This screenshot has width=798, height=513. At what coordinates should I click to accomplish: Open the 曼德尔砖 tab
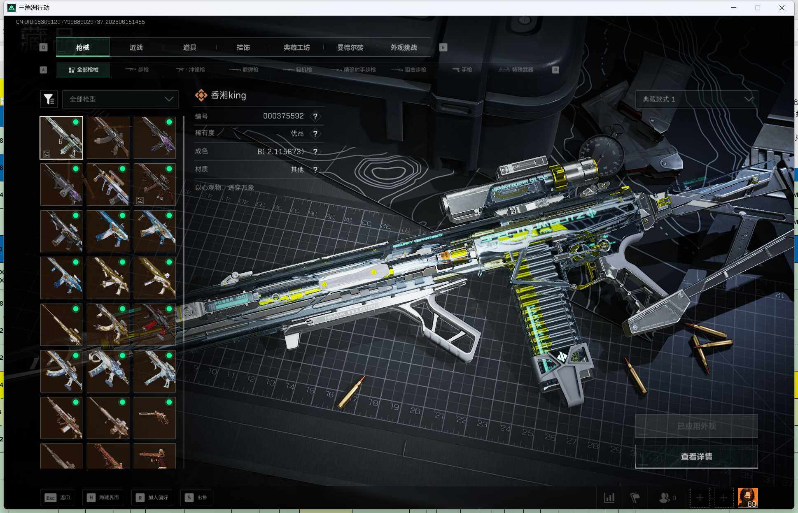[x=350, y=47]
